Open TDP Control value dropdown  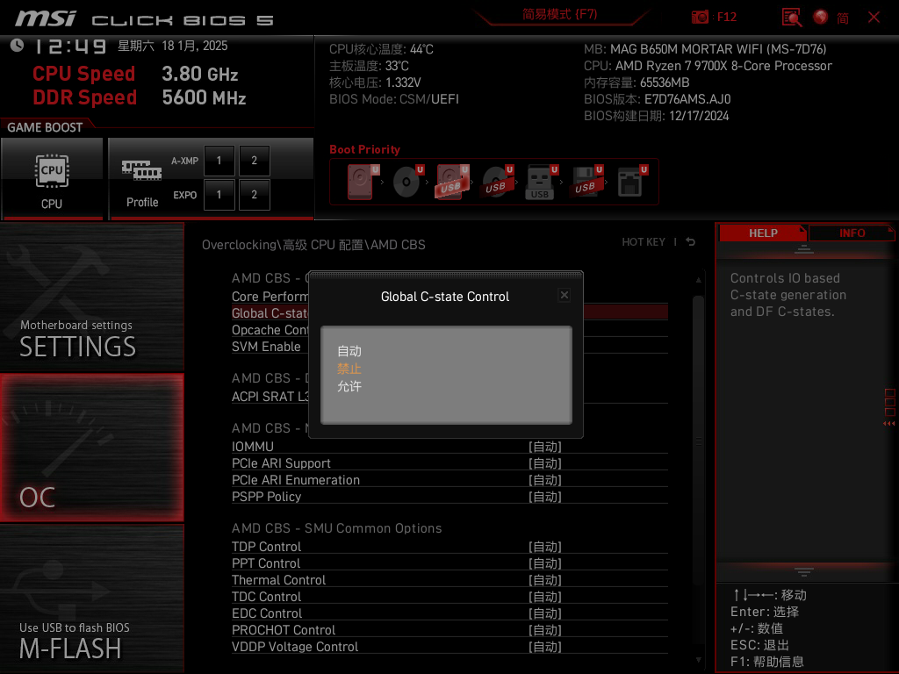pyautogui.click(x=544, y=547)
